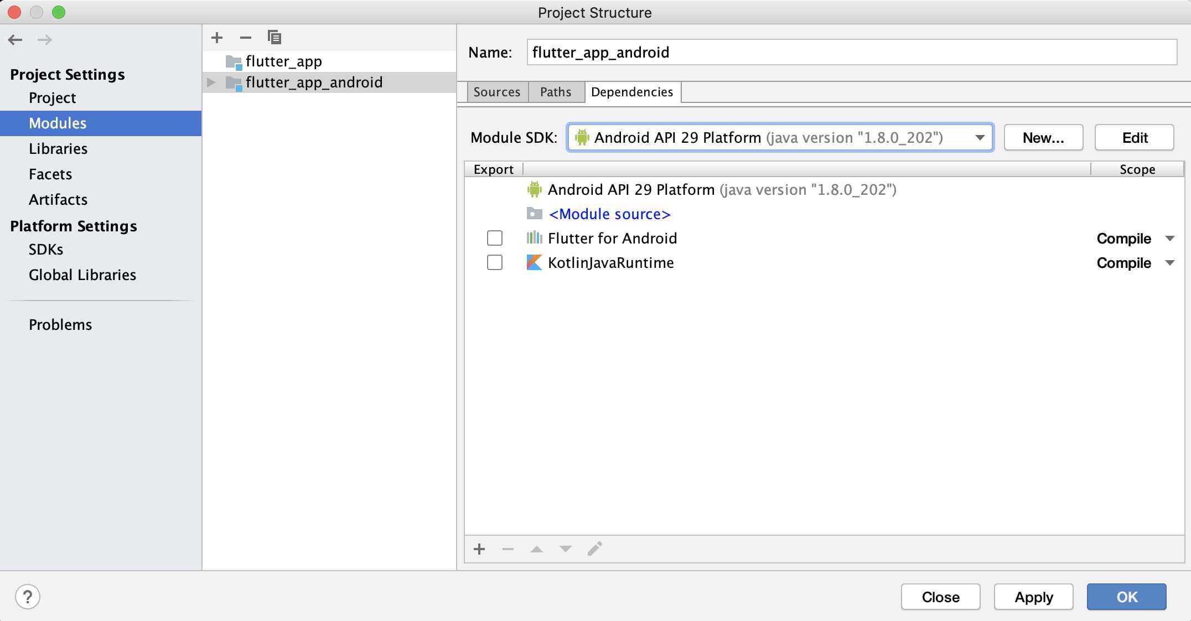
Task: Click the flutter_app_android module folder icon
Action: point(234,83)
